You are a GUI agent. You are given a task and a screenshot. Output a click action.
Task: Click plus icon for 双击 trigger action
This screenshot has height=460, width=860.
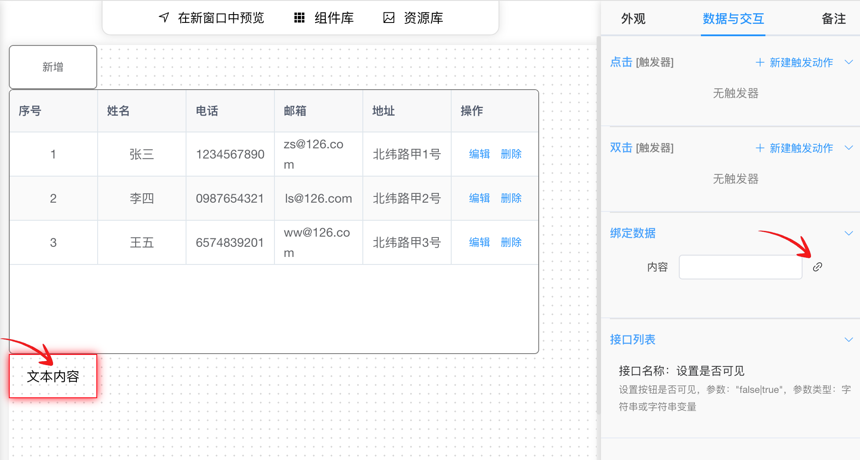coord(760,148)
